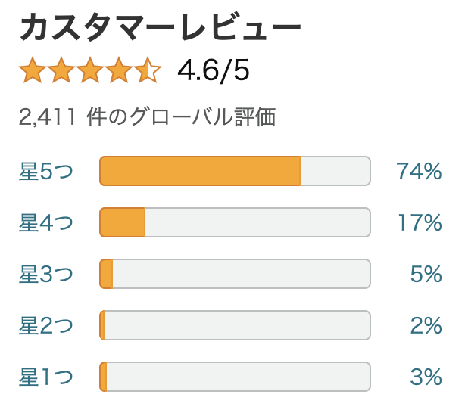Image resolution: width=465 pixels, height=416 pixels.
Task: Select the 2% percentage link
Action: [426, 325]
